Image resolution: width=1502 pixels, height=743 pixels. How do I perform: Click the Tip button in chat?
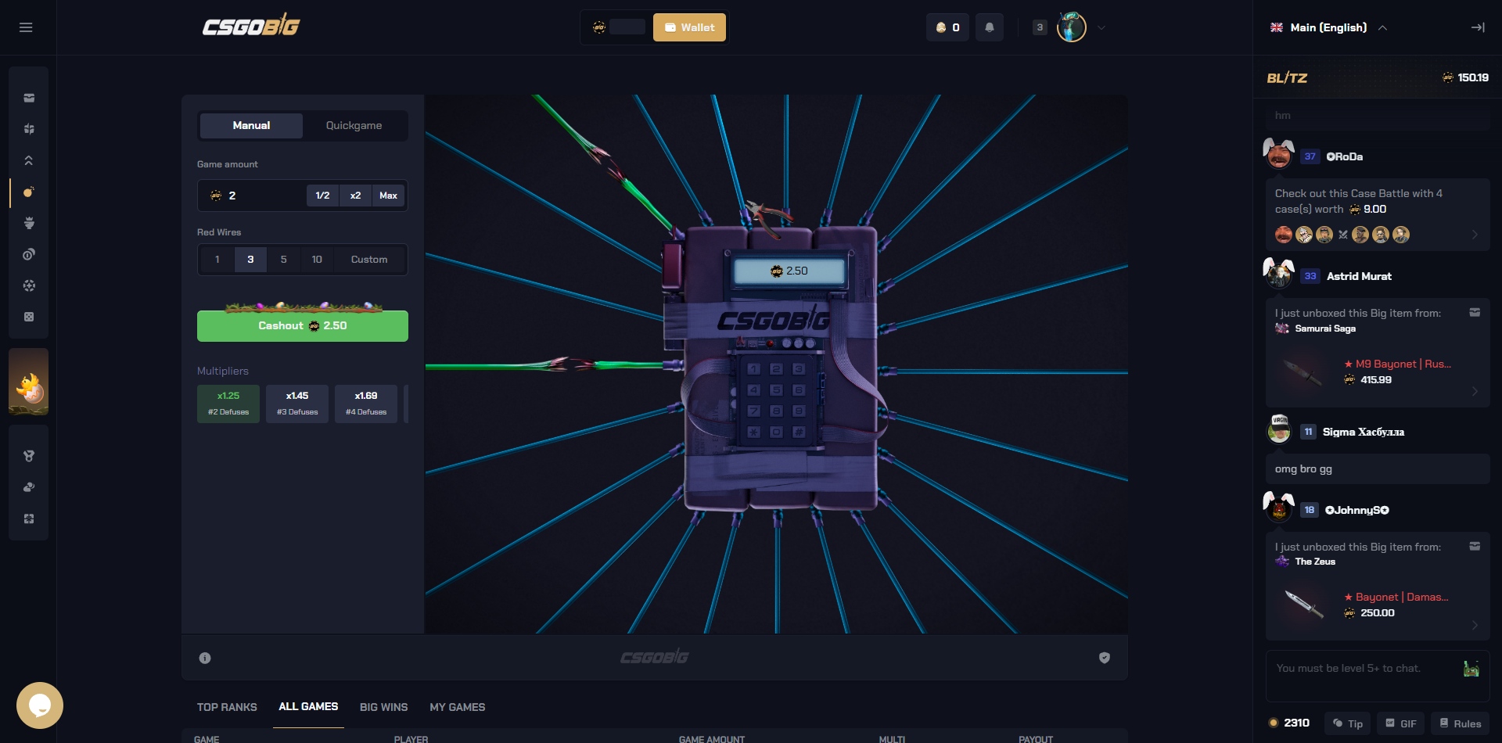coord(1348,723)
